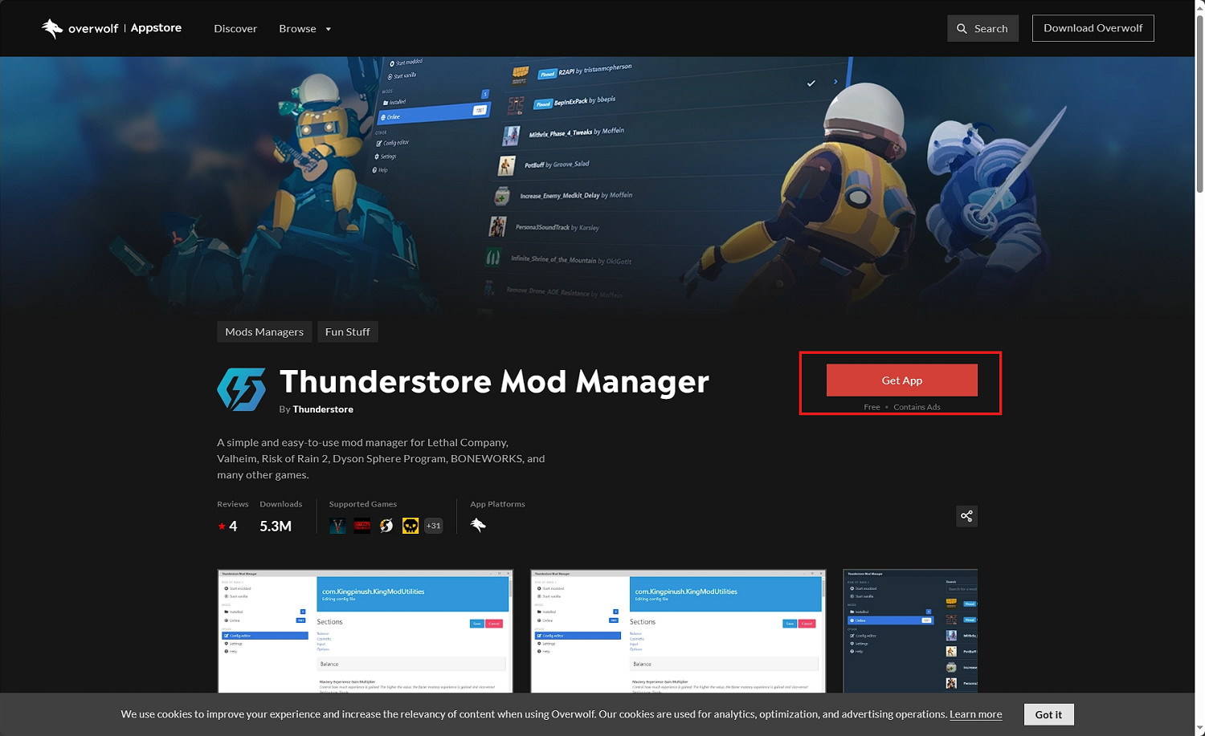The width and height of the screenshot is (1205, 736).
Task: Open the Discover menu item
Action: pos(235,29)
